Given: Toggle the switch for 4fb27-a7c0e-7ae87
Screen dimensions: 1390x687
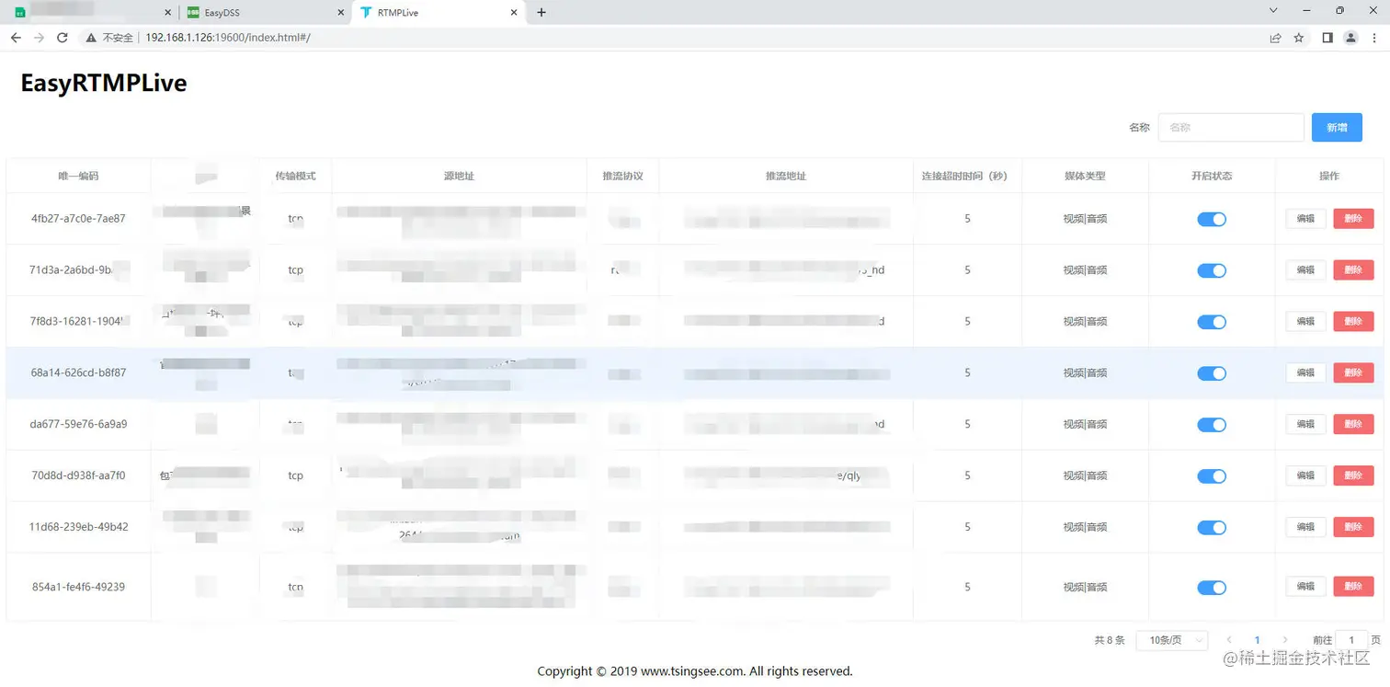Looking at the screenshot, I should (1212, 219).
